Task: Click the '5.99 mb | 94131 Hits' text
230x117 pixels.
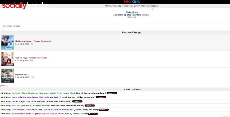Action: (x=25, y=77)
